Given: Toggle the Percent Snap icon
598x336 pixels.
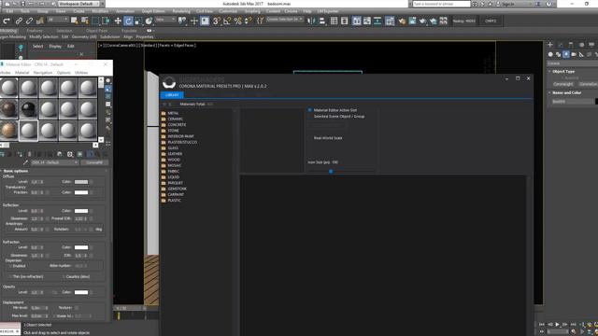Looking at the screenshot, I should [x=237, y=21].
